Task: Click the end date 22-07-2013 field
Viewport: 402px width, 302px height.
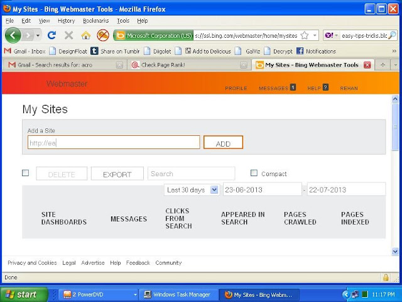Action: 346,190
